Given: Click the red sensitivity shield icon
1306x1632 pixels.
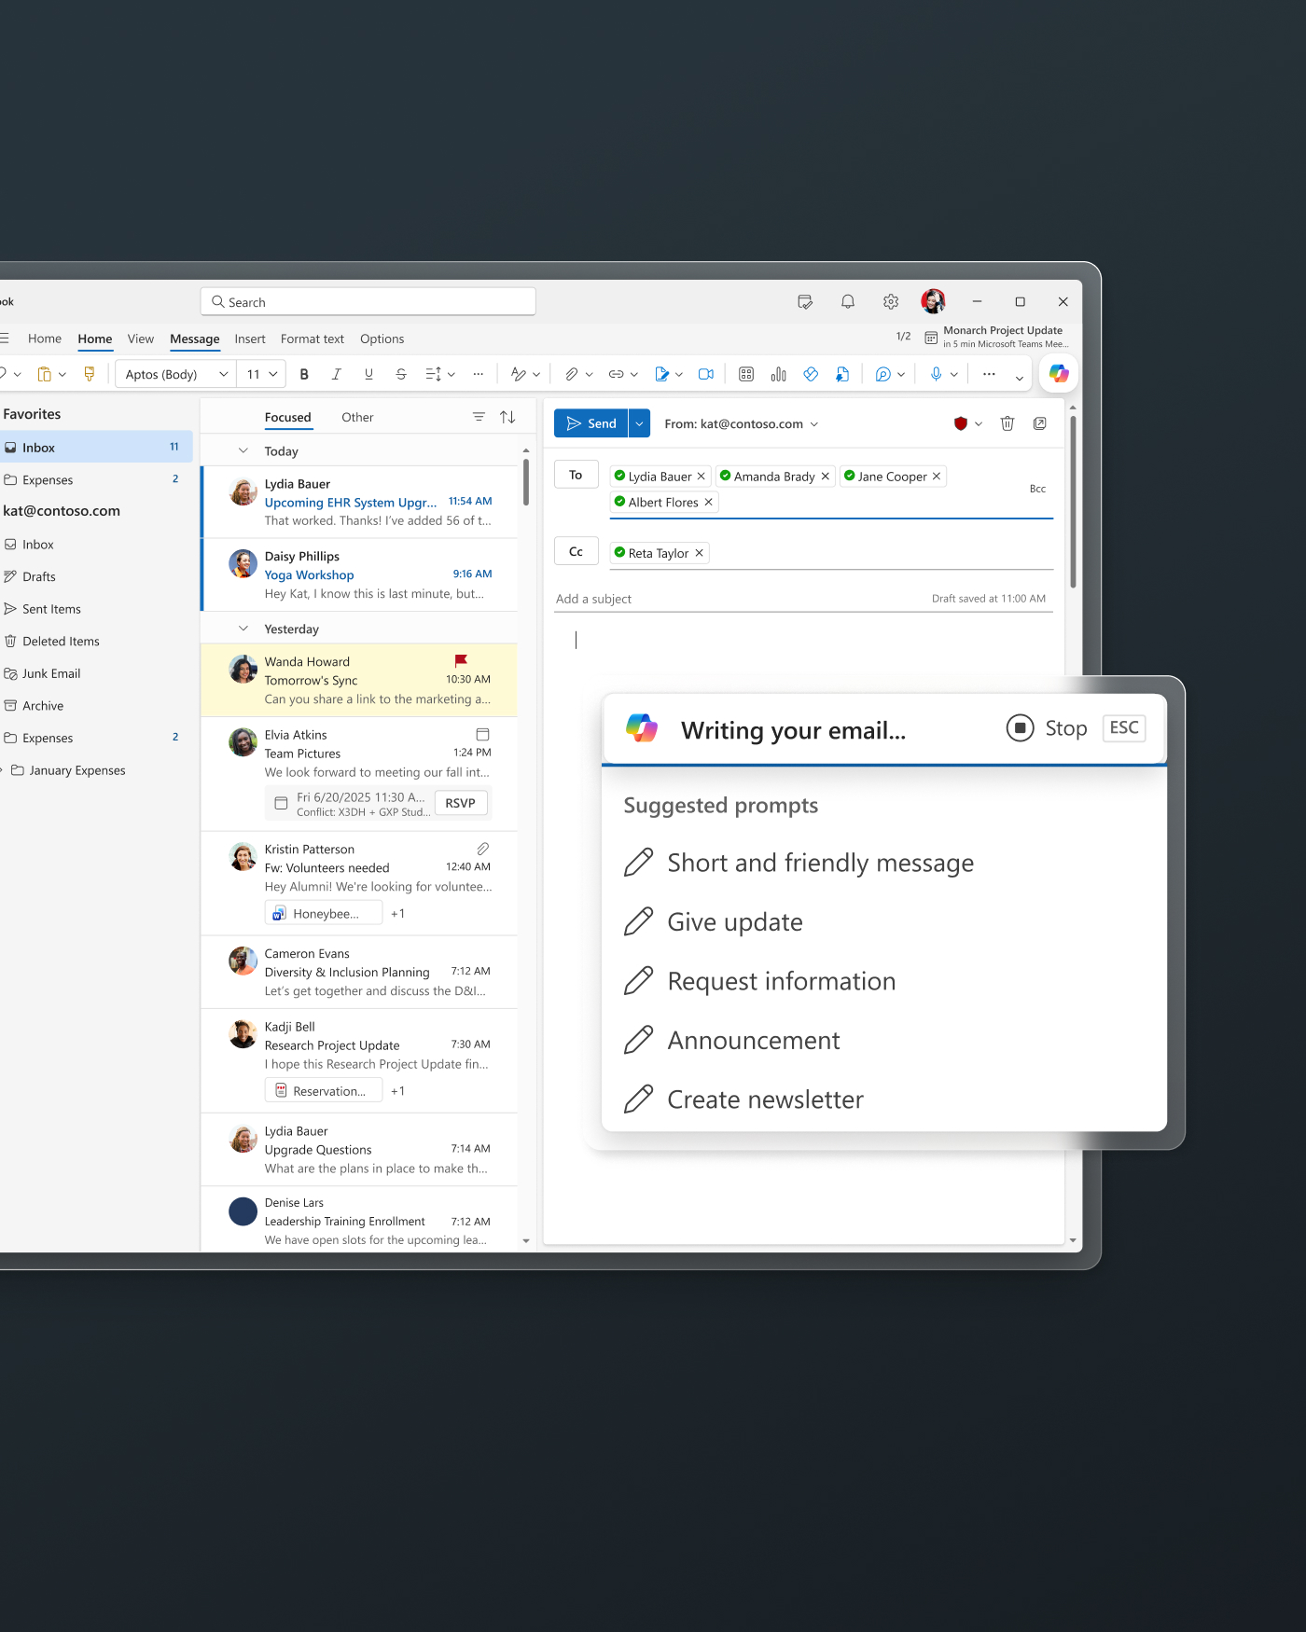Looking at the screenshot, I should 961,423.
